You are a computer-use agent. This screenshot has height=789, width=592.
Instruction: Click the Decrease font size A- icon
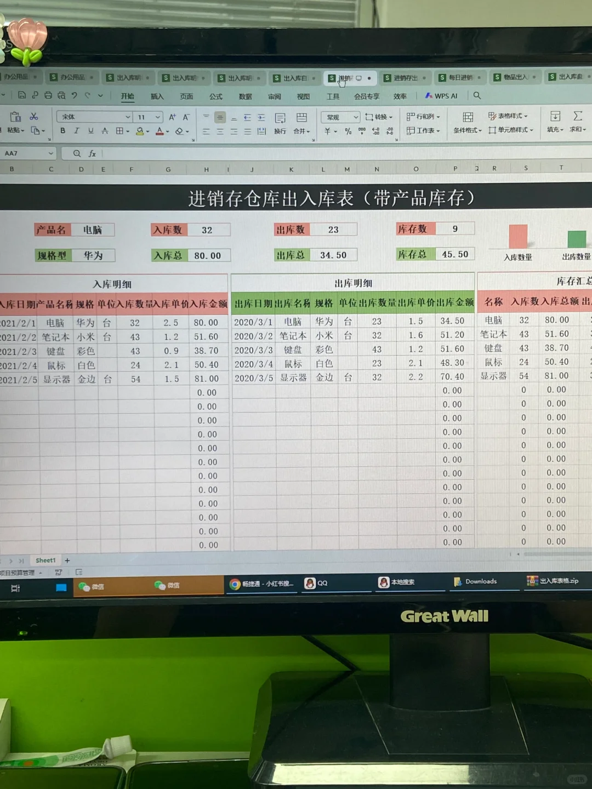coord(186,117)
